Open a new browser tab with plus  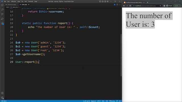coord(148,3)
